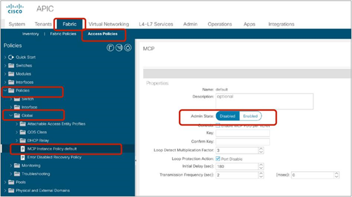Expand the Switches tree node
Viewport: 352px width, 197px height.
click(x=5, y=65)
